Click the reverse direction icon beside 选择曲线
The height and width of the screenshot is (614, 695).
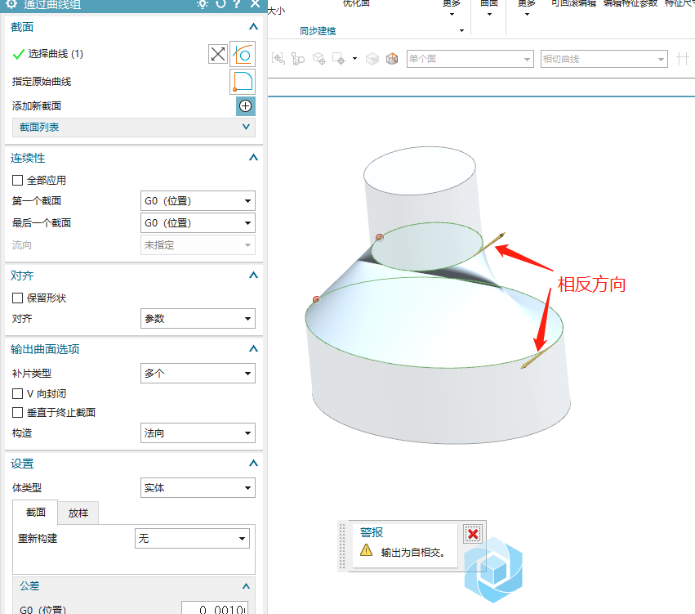[x=217, y=54]
